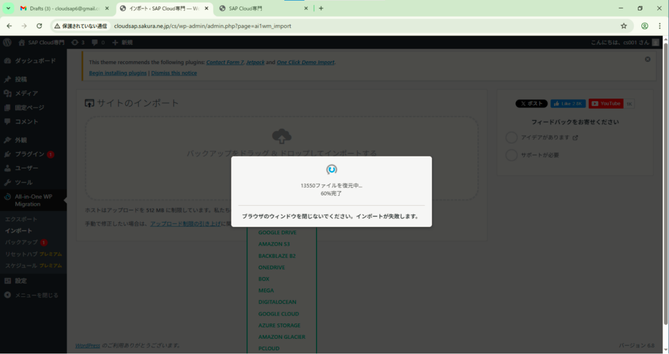Open インポート submenu item

coord(18,231)
